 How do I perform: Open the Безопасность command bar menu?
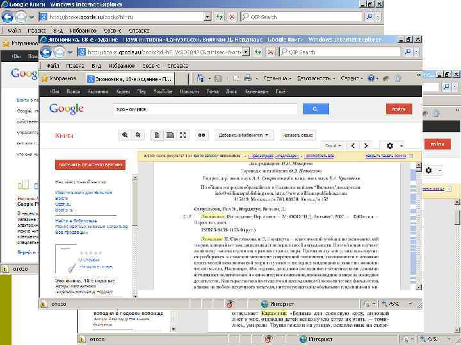(x=316, y=79)
